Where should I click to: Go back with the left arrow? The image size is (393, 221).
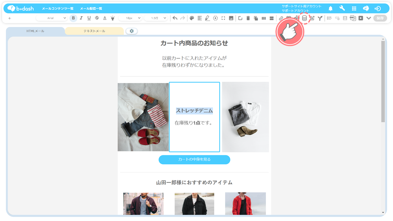point(10,18)
